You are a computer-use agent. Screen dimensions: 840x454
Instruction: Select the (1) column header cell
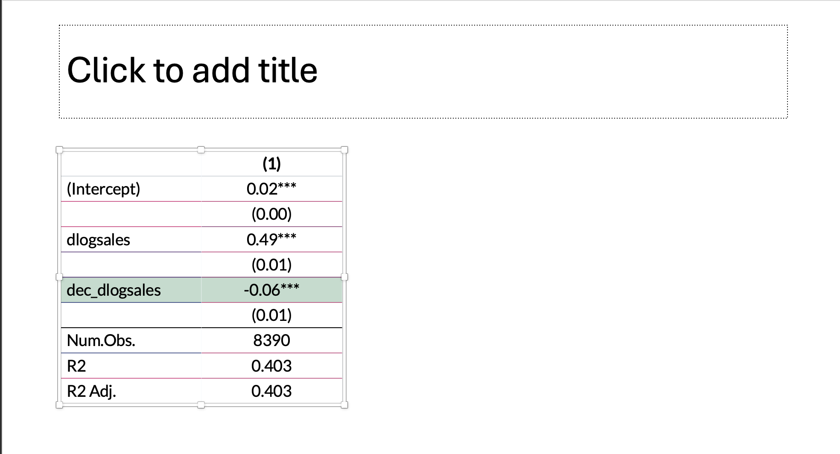[271, 164]
